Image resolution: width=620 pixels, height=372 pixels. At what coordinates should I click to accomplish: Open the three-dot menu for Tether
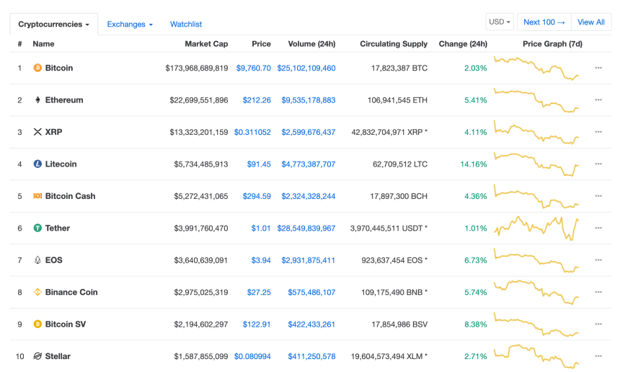[x=598, y=228]
